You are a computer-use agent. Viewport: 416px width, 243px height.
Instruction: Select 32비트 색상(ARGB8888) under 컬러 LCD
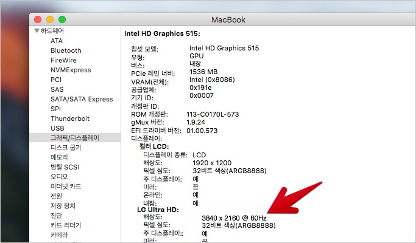click(230, 171)
